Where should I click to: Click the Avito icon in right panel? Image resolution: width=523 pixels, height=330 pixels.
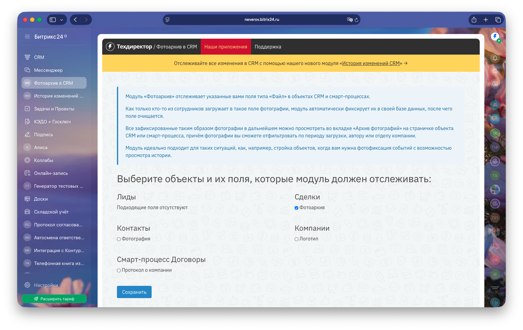click(495, 190)
